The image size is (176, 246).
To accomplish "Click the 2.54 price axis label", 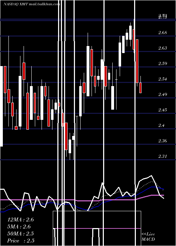I will (x=163, y=79).
